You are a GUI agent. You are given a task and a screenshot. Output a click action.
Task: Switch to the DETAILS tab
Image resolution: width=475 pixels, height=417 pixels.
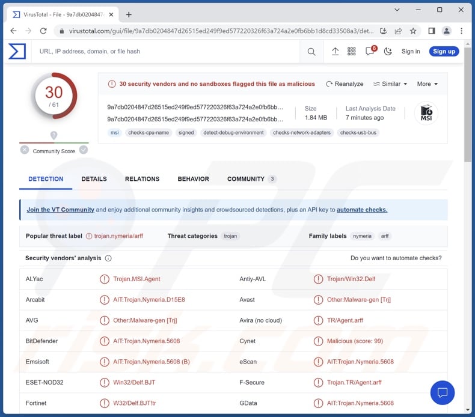click(94, 179)
